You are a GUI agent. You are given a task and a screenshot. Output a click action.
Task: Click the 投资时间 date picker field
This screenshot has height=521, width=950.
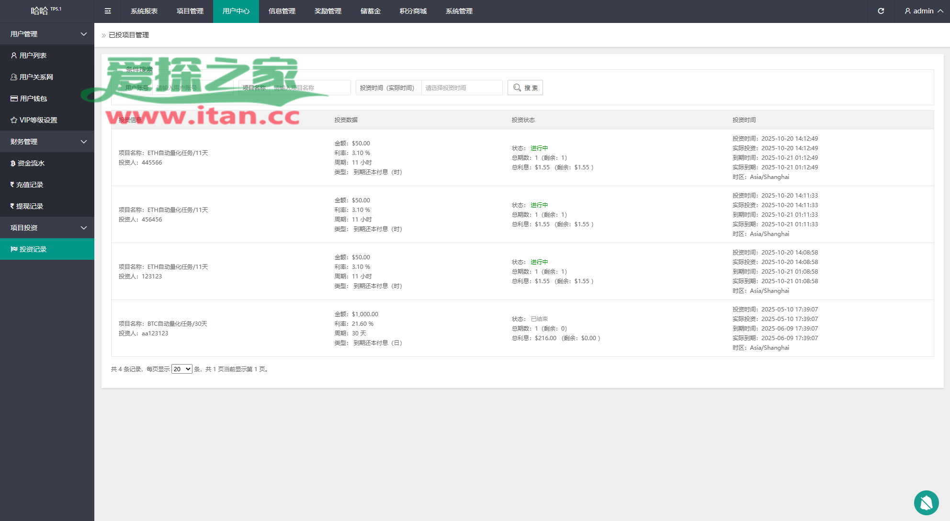click(462, 88)
